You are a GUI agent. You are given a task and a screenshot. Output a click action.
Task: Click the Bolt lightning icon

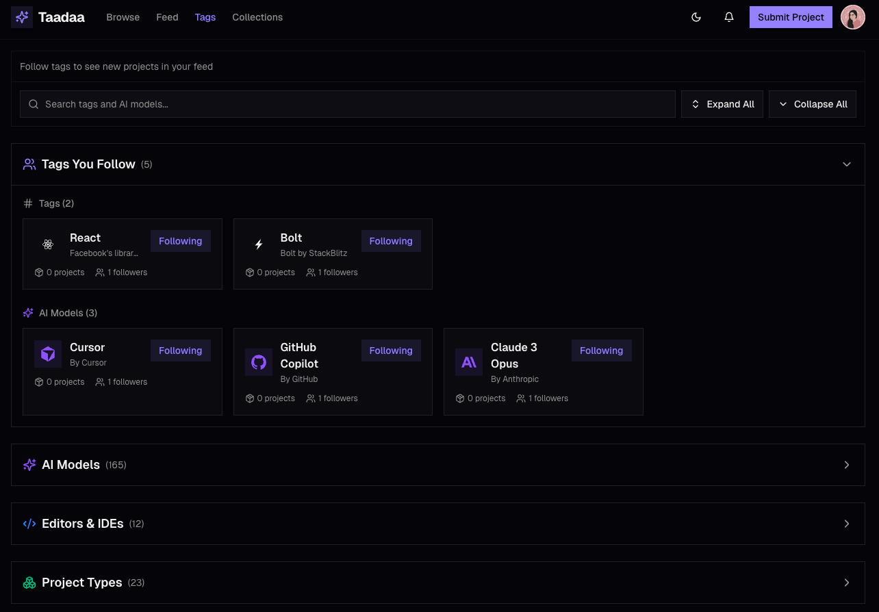[259, 244]
